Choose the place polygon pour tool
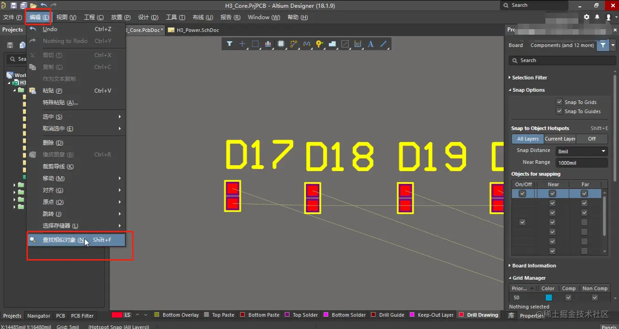The width and height of the screenshot is (619, 329). [332, 44]
